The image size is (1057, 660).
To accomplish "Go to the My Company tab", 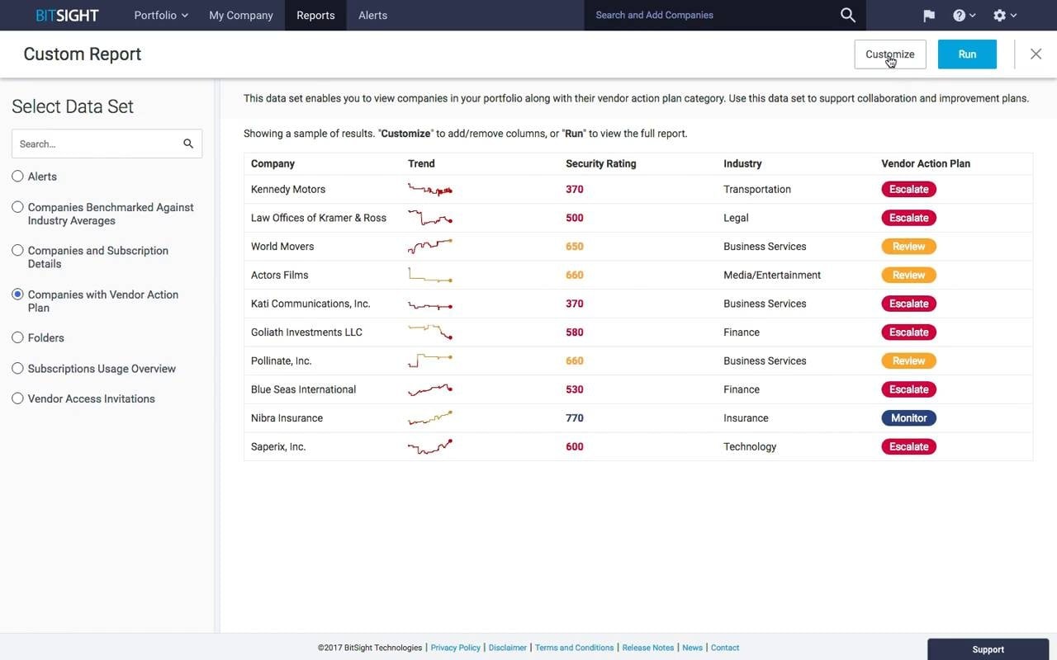I will (x=241, y=16).
